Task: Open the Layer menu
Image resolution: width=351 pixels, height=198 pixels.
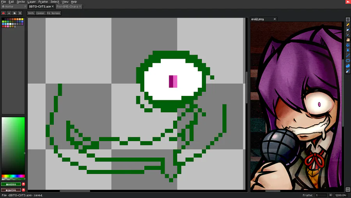Action: pyautogui.click(x=32, y=2)
